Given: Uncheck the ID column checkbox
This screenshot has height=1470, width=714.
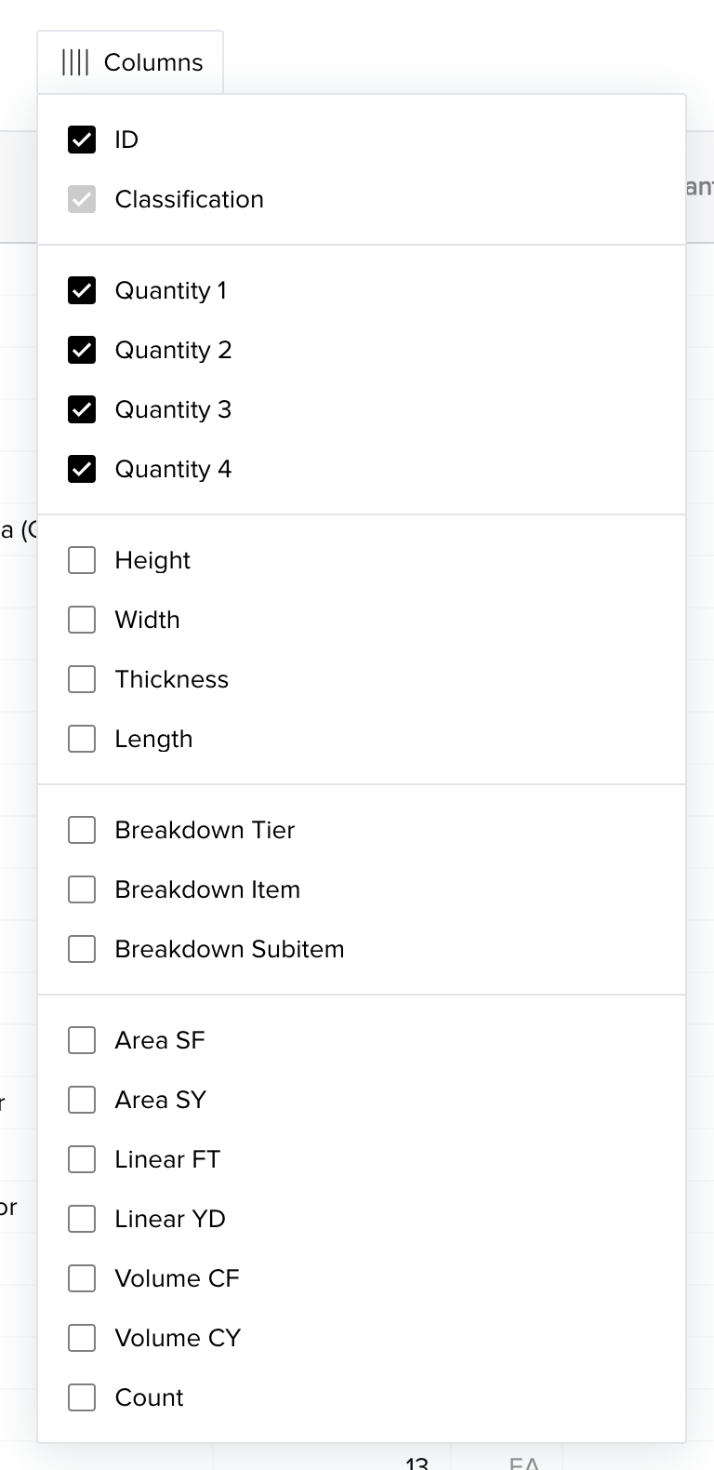Looking at the screenshot, I should pyautogui.click(x=82, y=140).
